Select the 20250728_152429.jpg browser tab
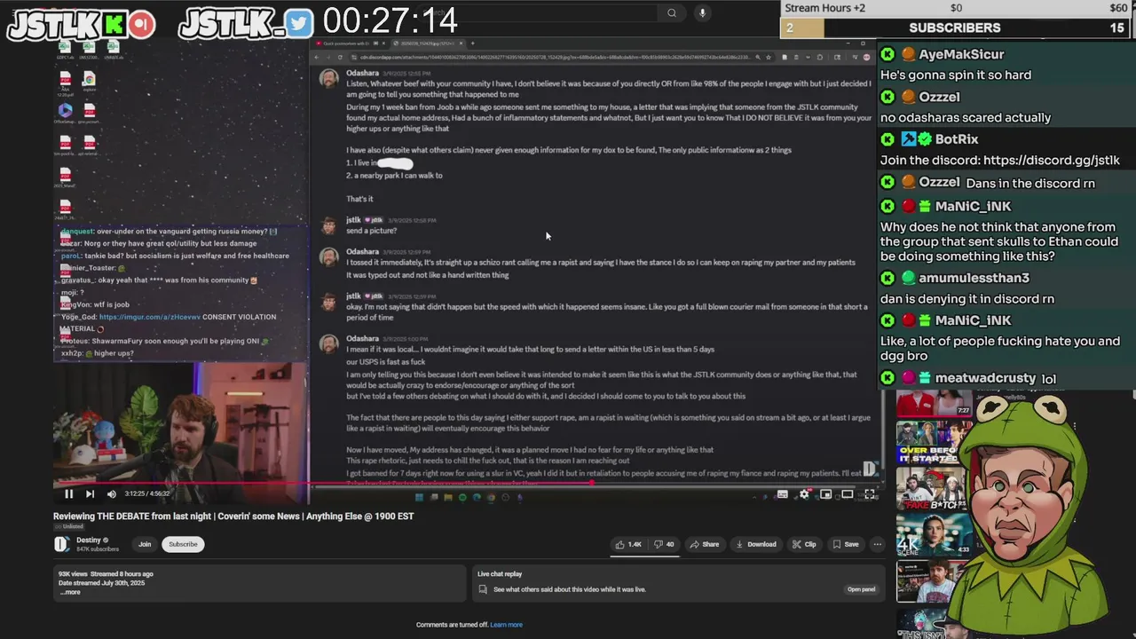 429,43
